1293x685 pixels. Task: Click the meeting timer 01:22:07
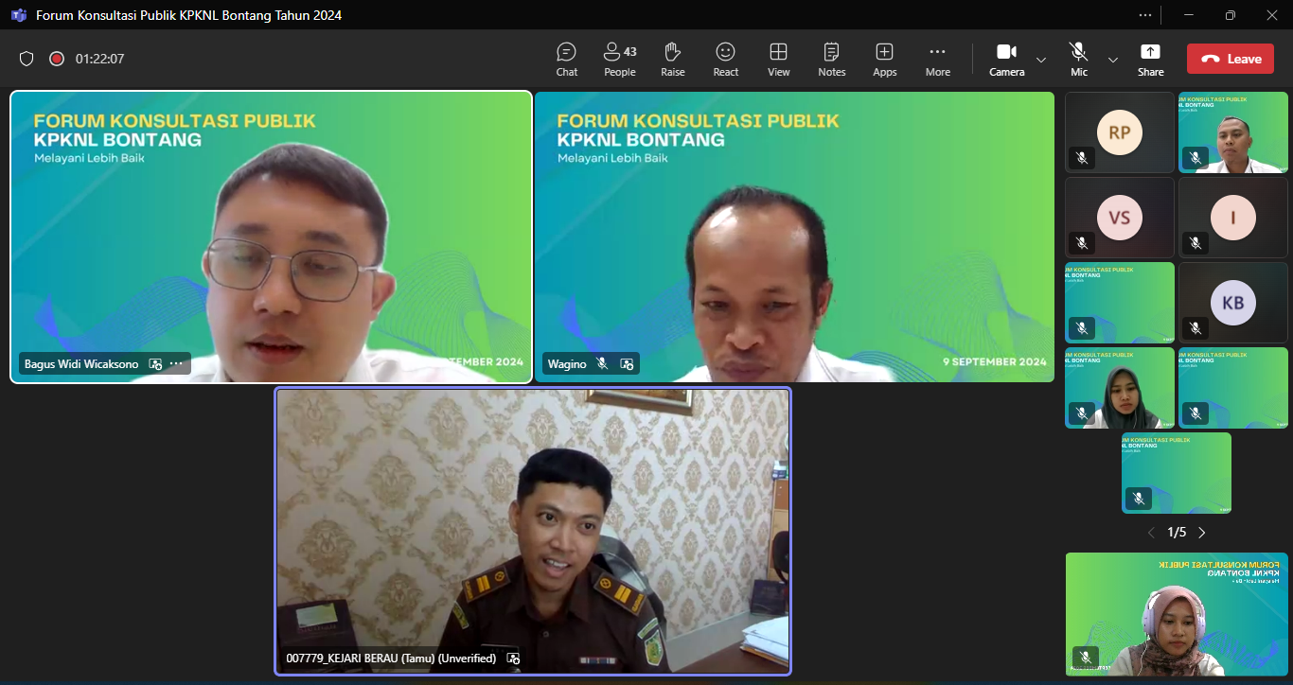pos(100,59)
